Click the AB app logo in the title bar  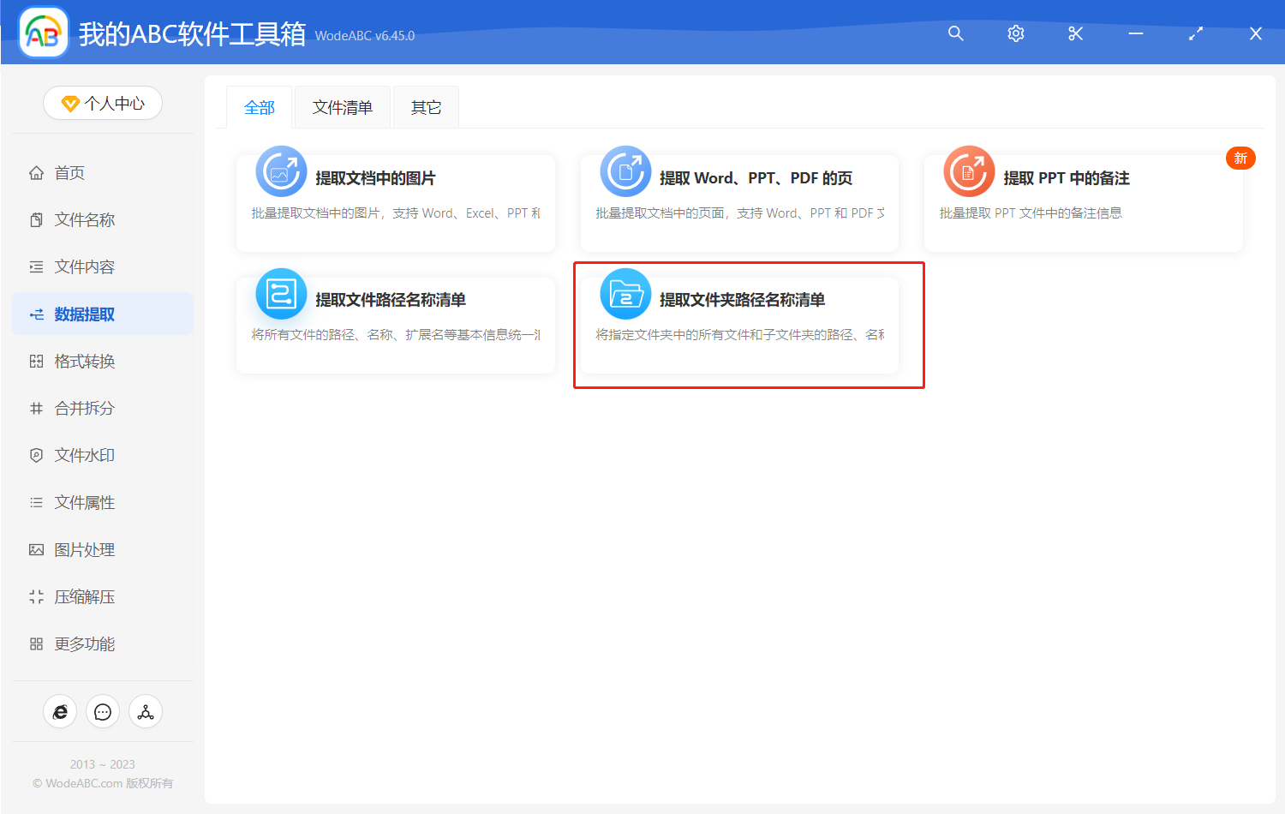(43, 33)
